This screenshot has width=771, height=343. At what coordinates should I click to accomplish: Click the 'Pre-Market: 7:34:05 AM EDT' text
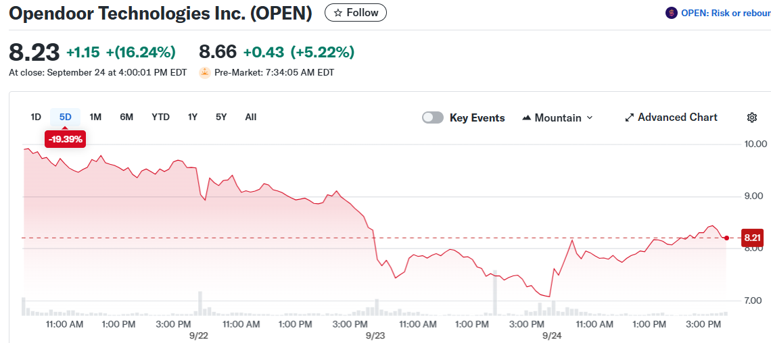[x=275, y=73]
